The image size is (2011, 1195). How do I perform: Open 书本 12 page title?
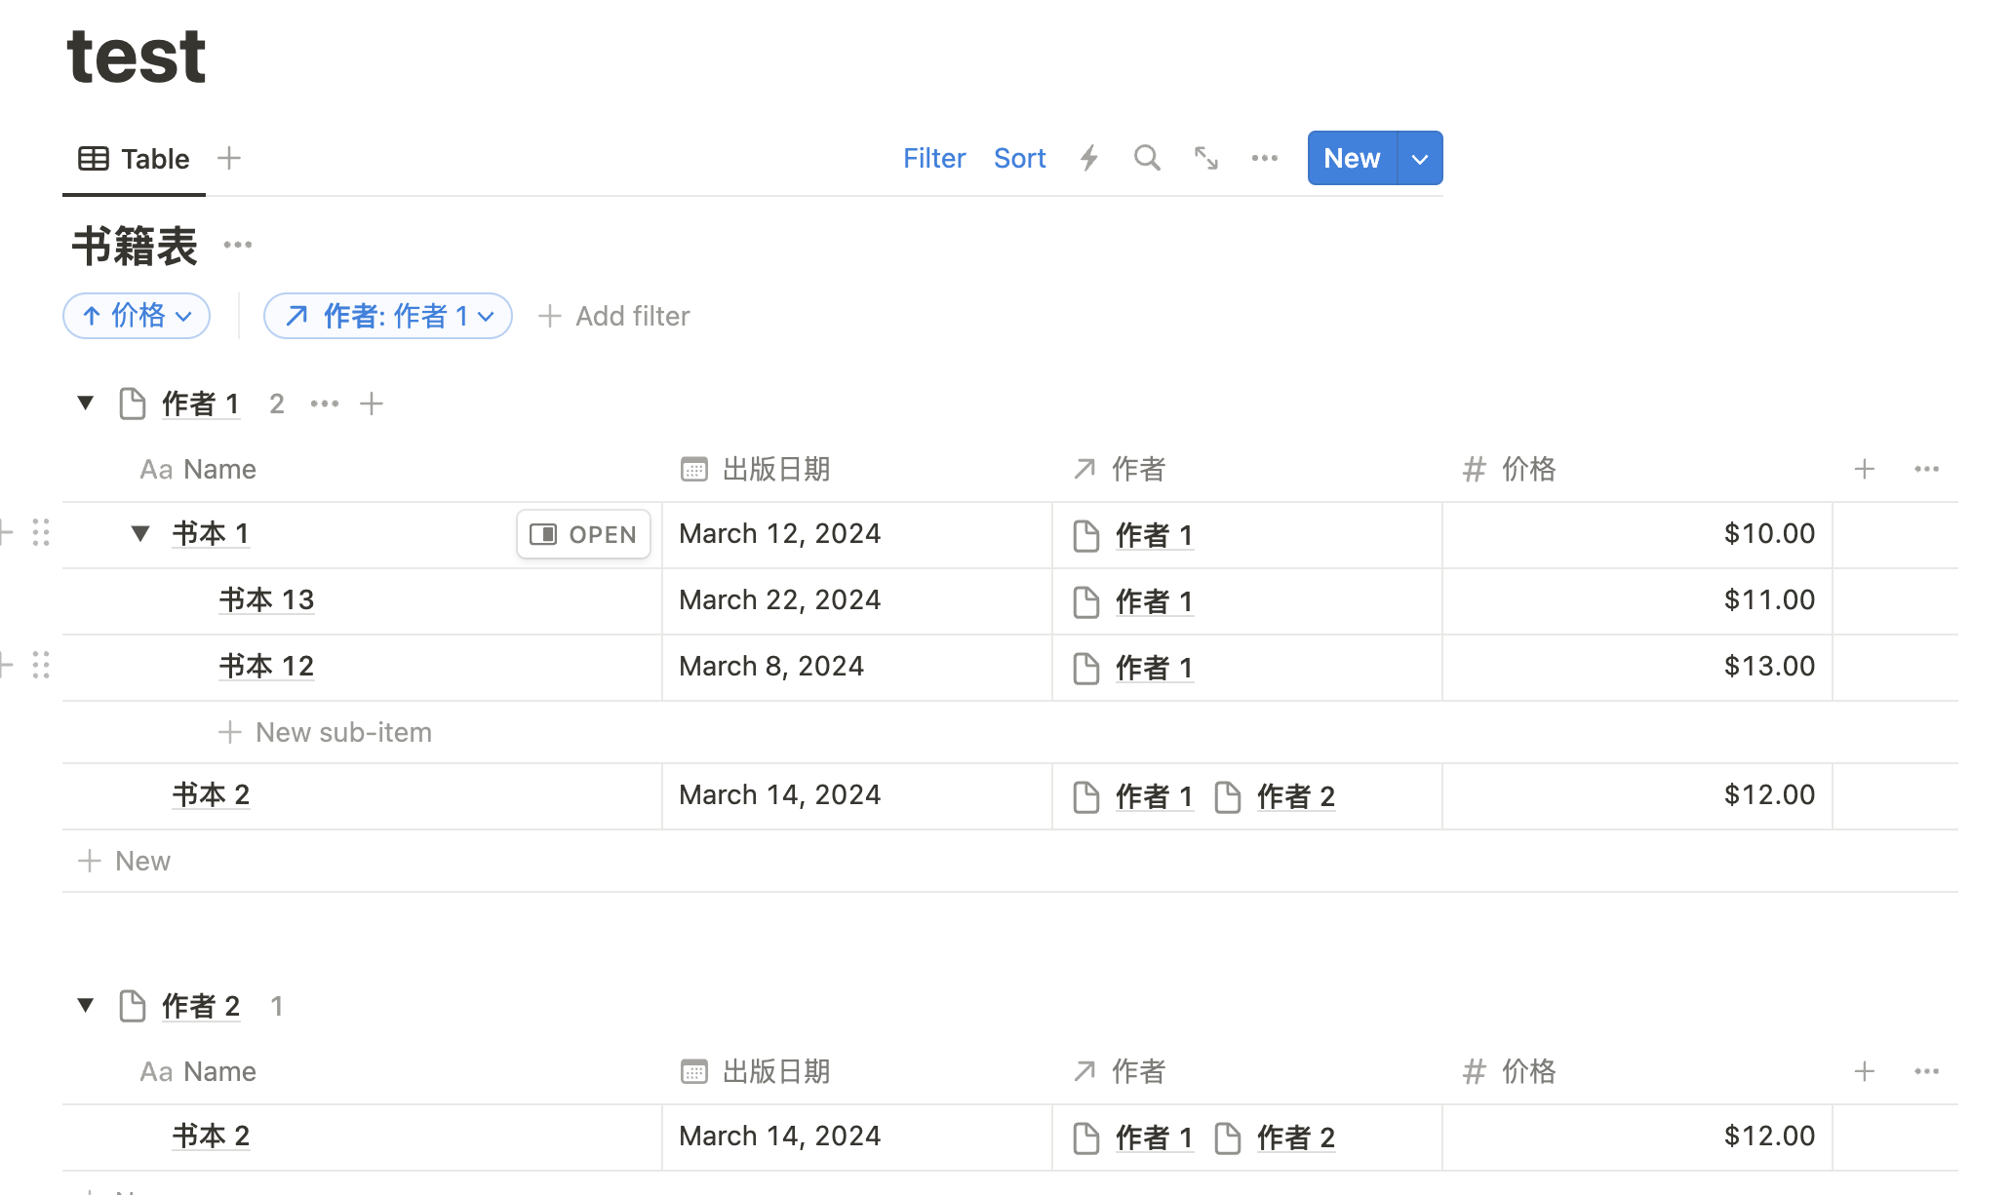266,666
